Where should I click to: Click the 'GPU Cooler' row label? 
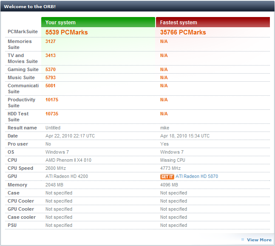21,209
